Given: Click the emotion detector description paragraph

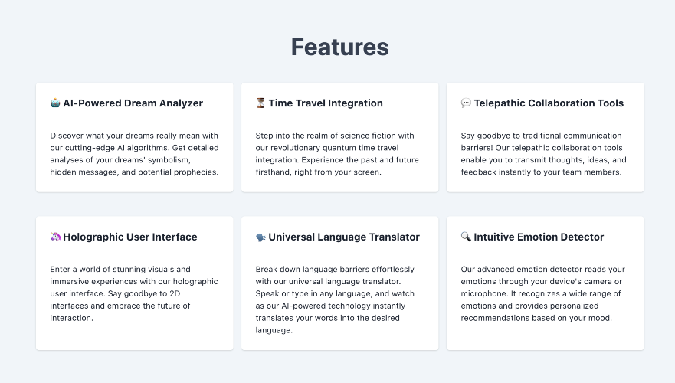Looking at the screenshot, I should click(x=543, y=293).
